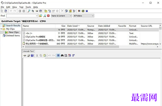Click the blue Help question mark icon
This screenshot has width=162, height=106.
tap(87, 11)
